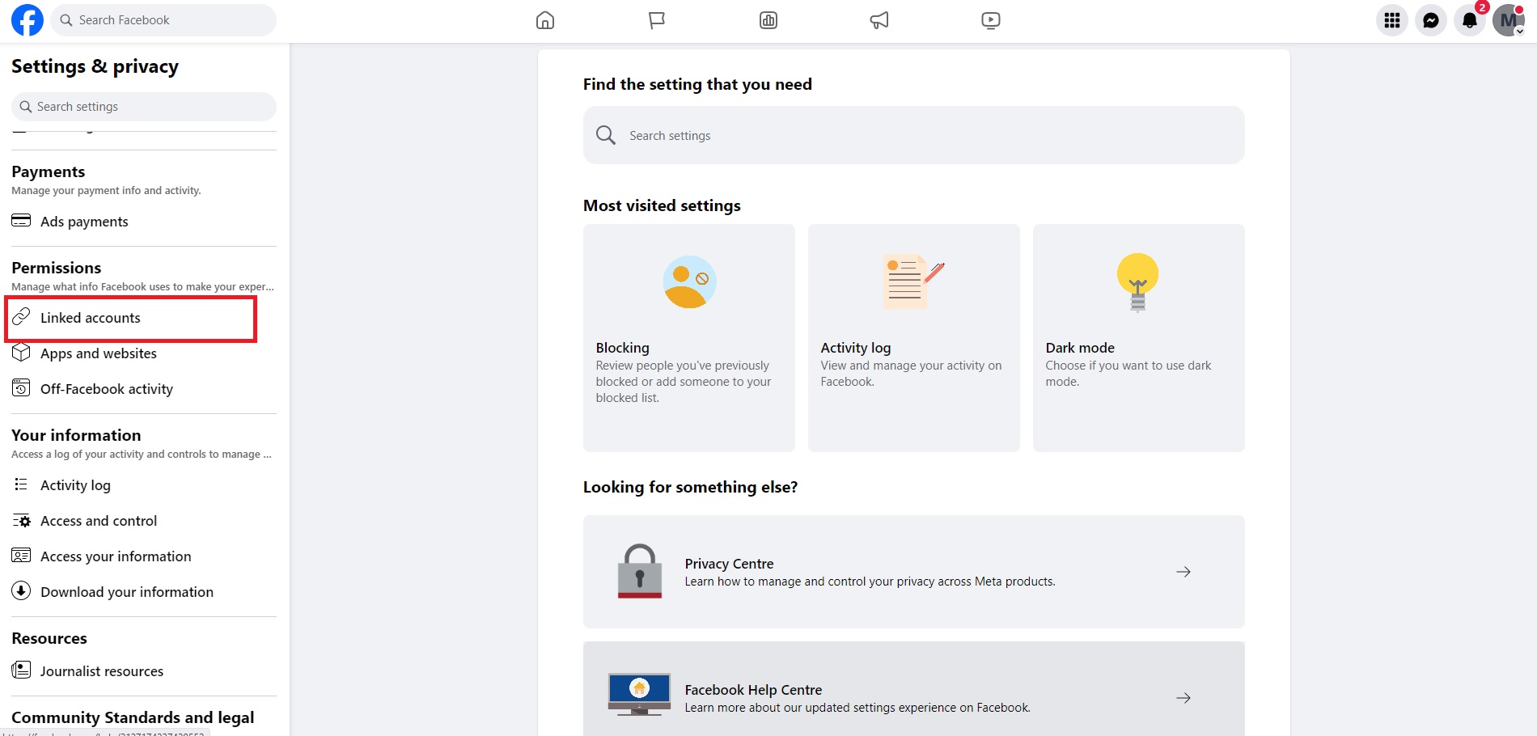Open the Pages flag icon
The image size is (1537, 736).
pos(657,20)
